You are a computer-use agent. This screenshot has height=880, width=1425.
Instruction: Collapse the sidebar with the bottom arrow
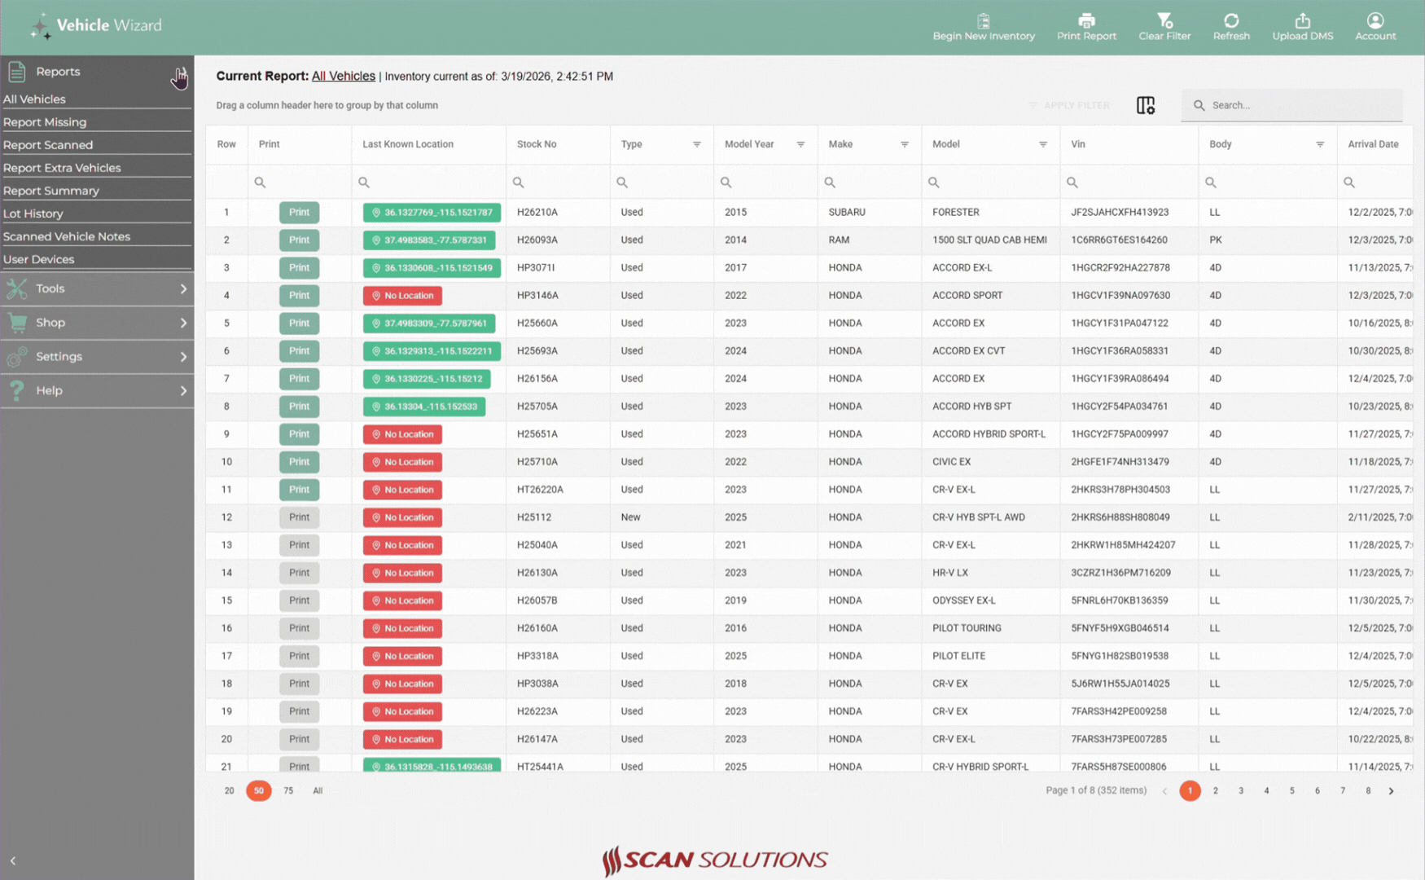click(x=13, y=860)
